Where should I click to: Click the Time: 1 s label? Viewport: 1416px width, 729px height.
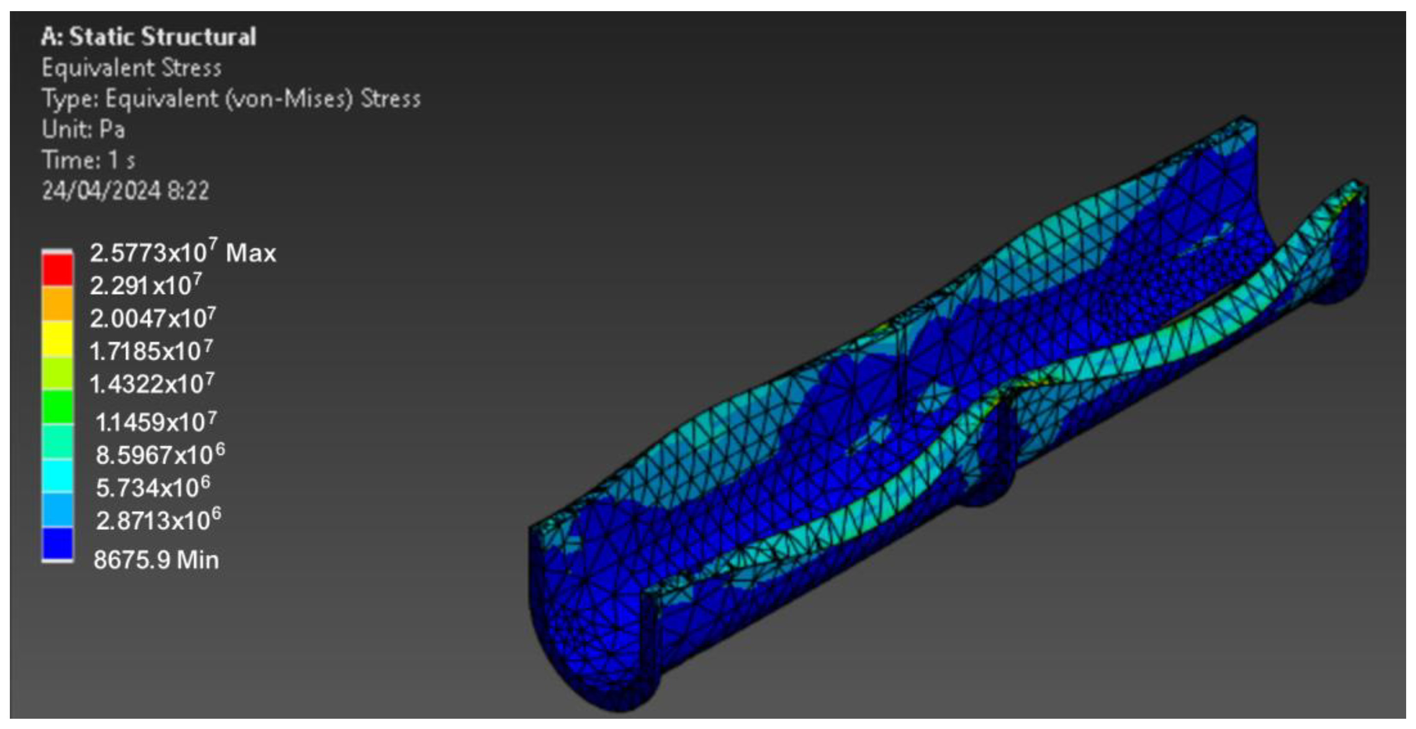88,161
